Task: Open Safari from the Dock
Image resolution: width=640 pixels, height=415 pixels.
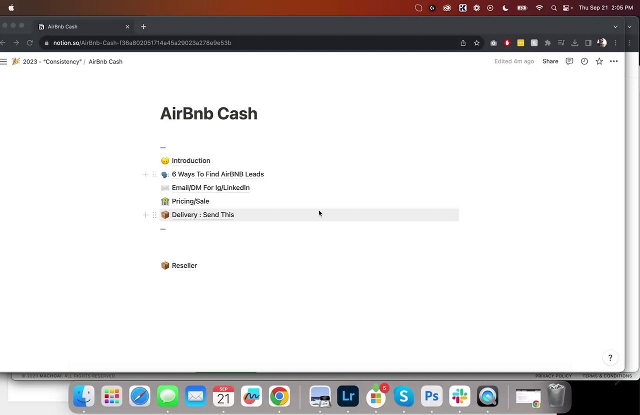Action: click(139, 397)
